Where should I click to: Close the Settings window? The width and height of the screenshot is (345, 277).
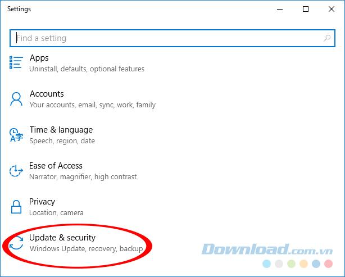pyautogui.click(x=332, y=9)
